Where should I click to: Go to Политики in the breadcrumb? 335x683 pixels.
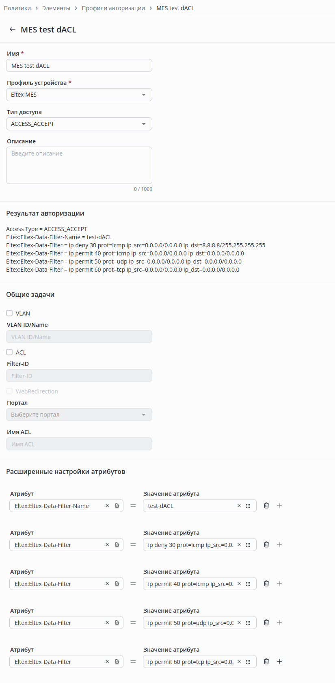(x=17, y=8)
